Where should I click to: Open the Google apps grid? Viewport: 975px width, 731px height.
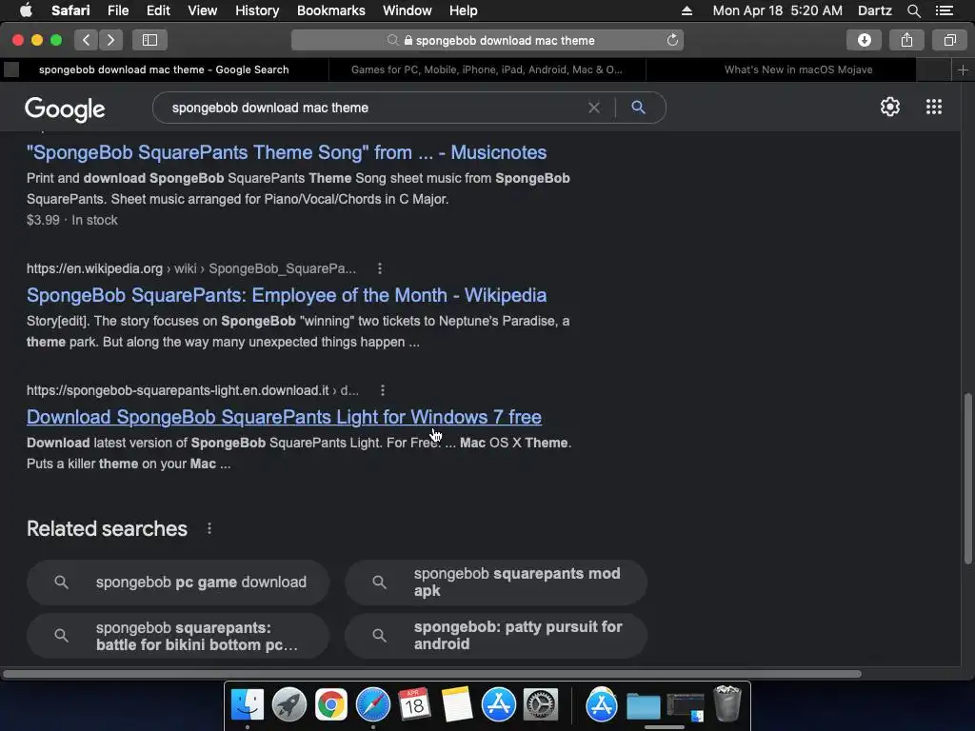[x=933, y=107]
